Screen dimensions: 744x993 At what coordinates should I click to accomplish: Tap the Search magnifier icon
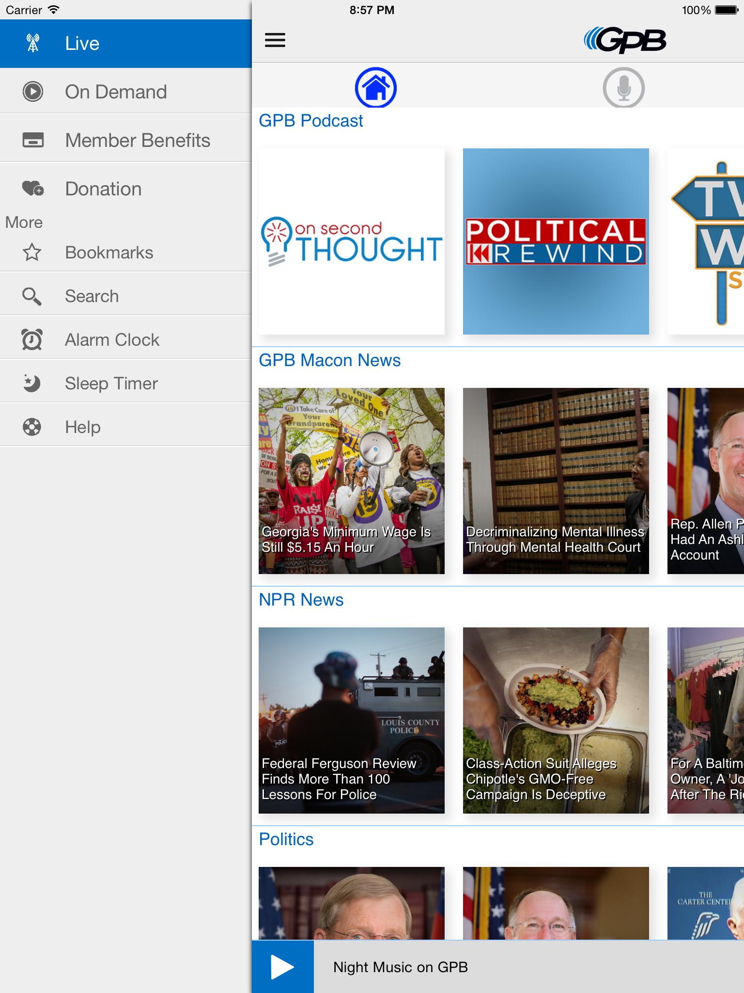pyautogui.click(x=32, y=296)
